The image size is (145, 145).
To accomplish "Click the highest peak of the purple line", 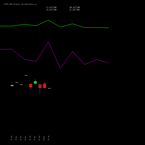I will (x=48, y=42).
